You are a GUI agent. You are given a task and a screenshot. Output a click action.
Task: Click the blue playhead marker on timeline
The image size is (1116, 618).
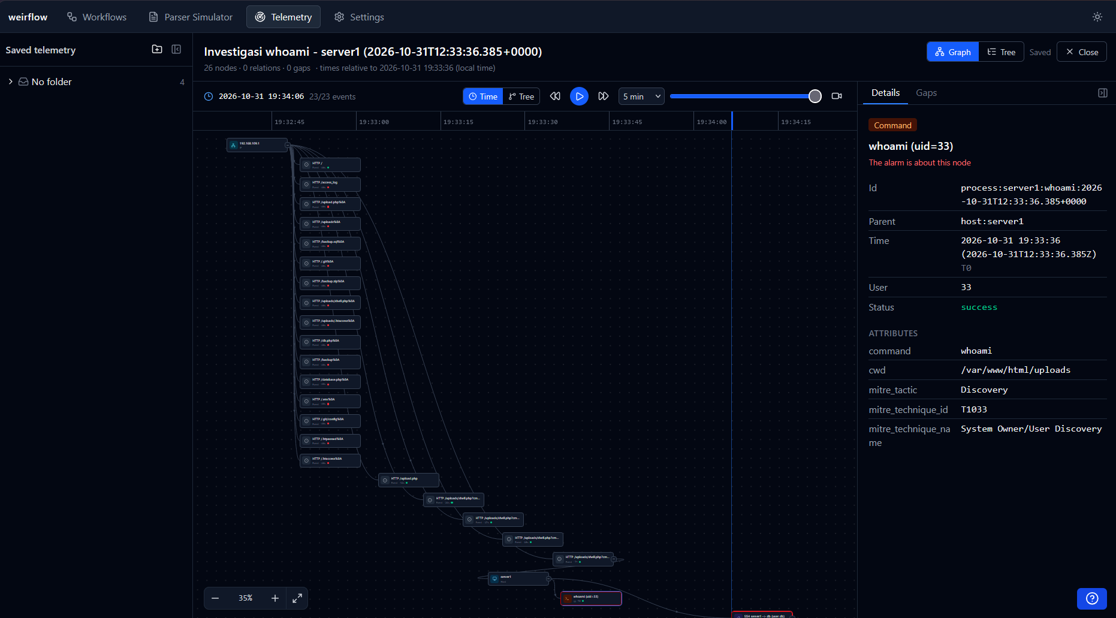(x=732, y=120)
